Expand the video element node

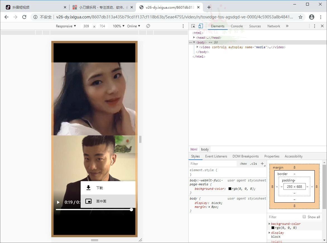(x=198, y=47)
